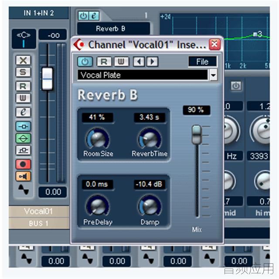This screenshot has height=279, width=279.
Task: Toggle the insert slot 1 power button
Action: [x=83, y=16]
